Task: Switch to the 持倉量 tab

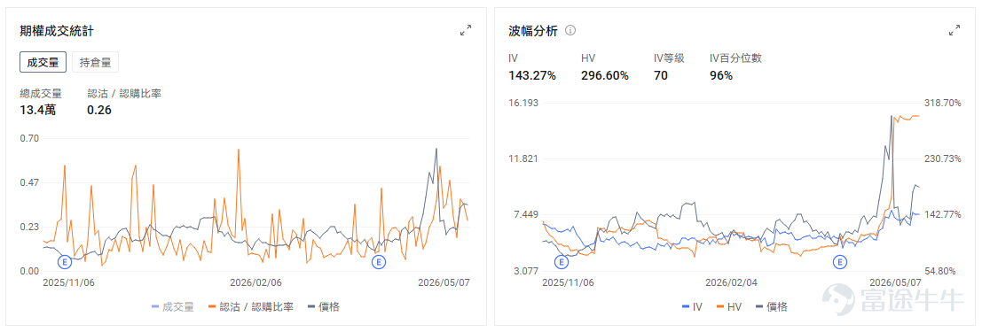Action: [95, 62]
